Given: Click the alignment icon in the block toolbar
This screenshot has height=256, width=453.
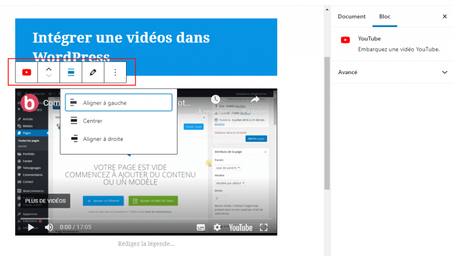Looking at the screenshot, I should (71, 72).
